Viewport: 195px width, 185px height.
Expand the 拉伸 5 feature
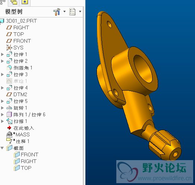pyautogui.click(x=2, y=101)
